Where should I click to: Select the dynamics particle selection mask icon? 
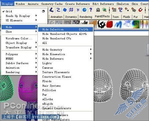[x=78, y=10]
